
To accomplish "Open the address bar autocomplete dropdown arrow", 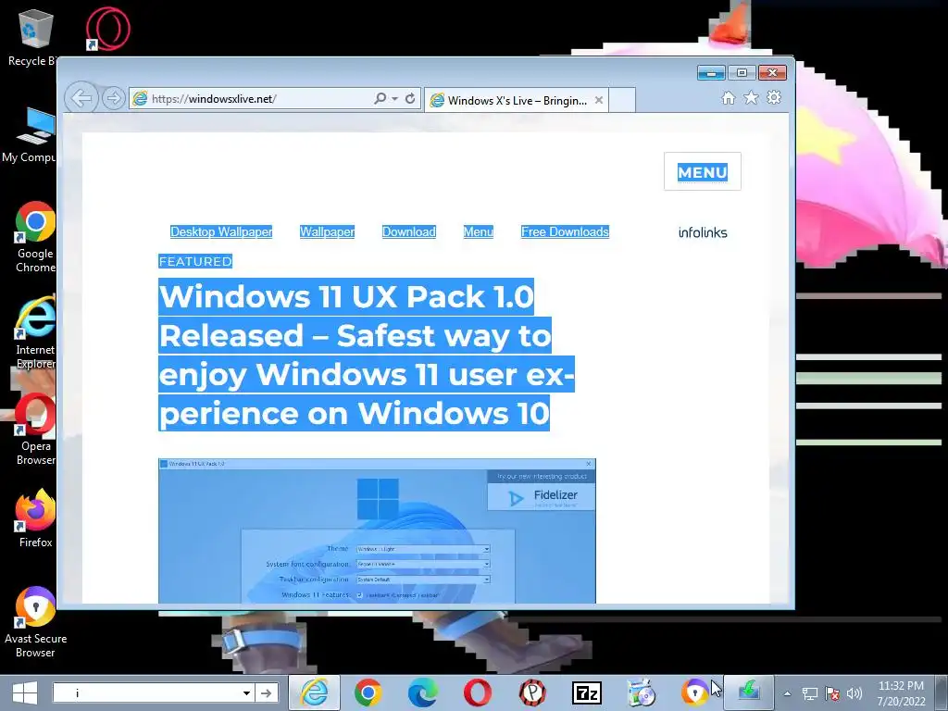I will [x=394, y=98].
